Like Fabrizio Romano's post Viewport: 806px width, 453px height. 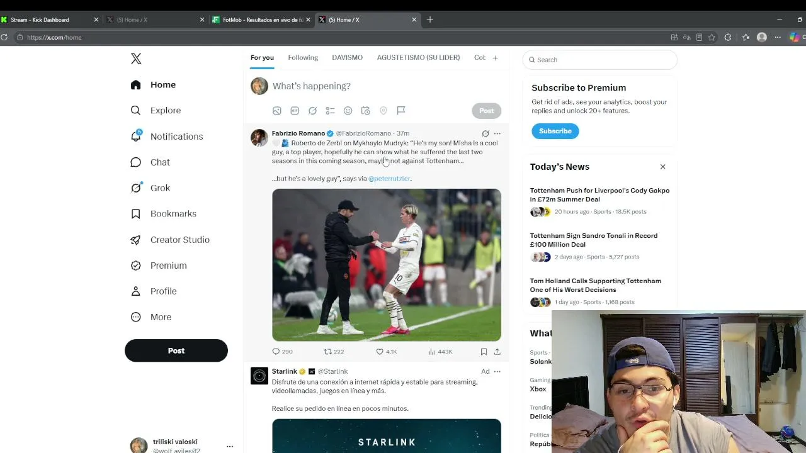coord(386,352)
